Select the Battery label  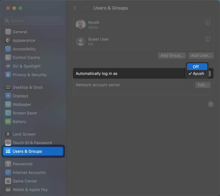tap(19, 122)
